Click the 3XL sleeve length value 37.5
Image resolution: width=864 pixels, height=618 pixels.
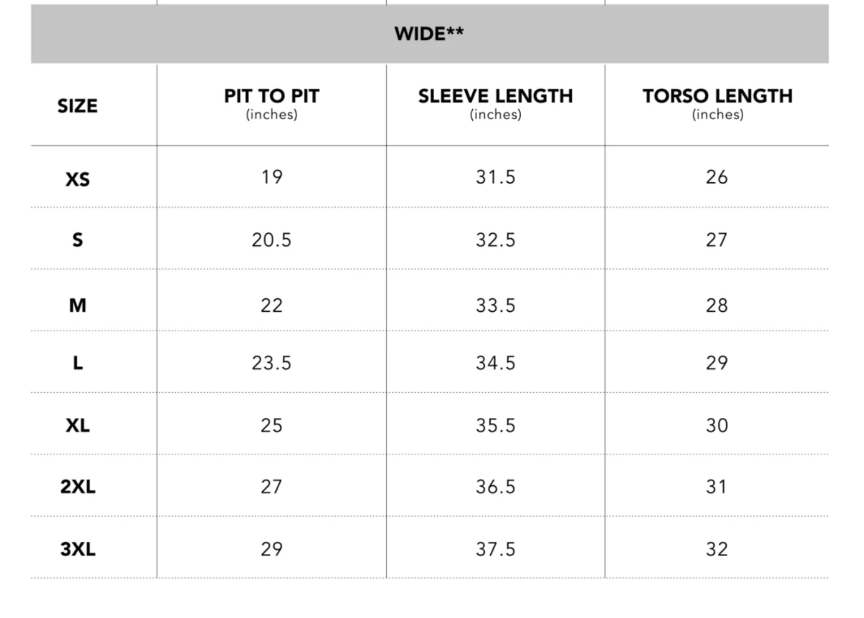tap(495, 549)
